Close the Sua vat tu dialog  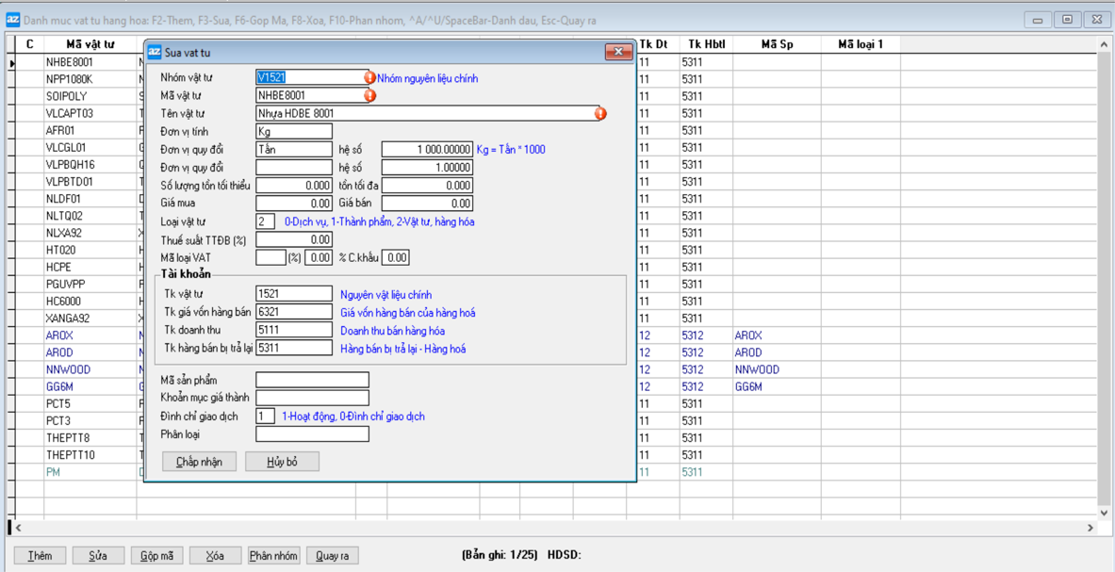[x=617, y=52]
